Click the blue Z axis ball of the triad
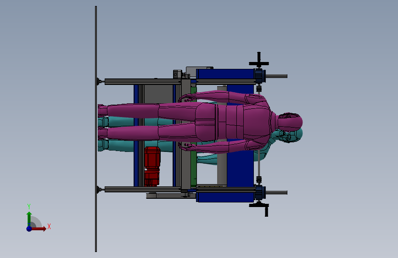Image resolution: width=398 pixels, height=258 pixels. tap(29, 229)
